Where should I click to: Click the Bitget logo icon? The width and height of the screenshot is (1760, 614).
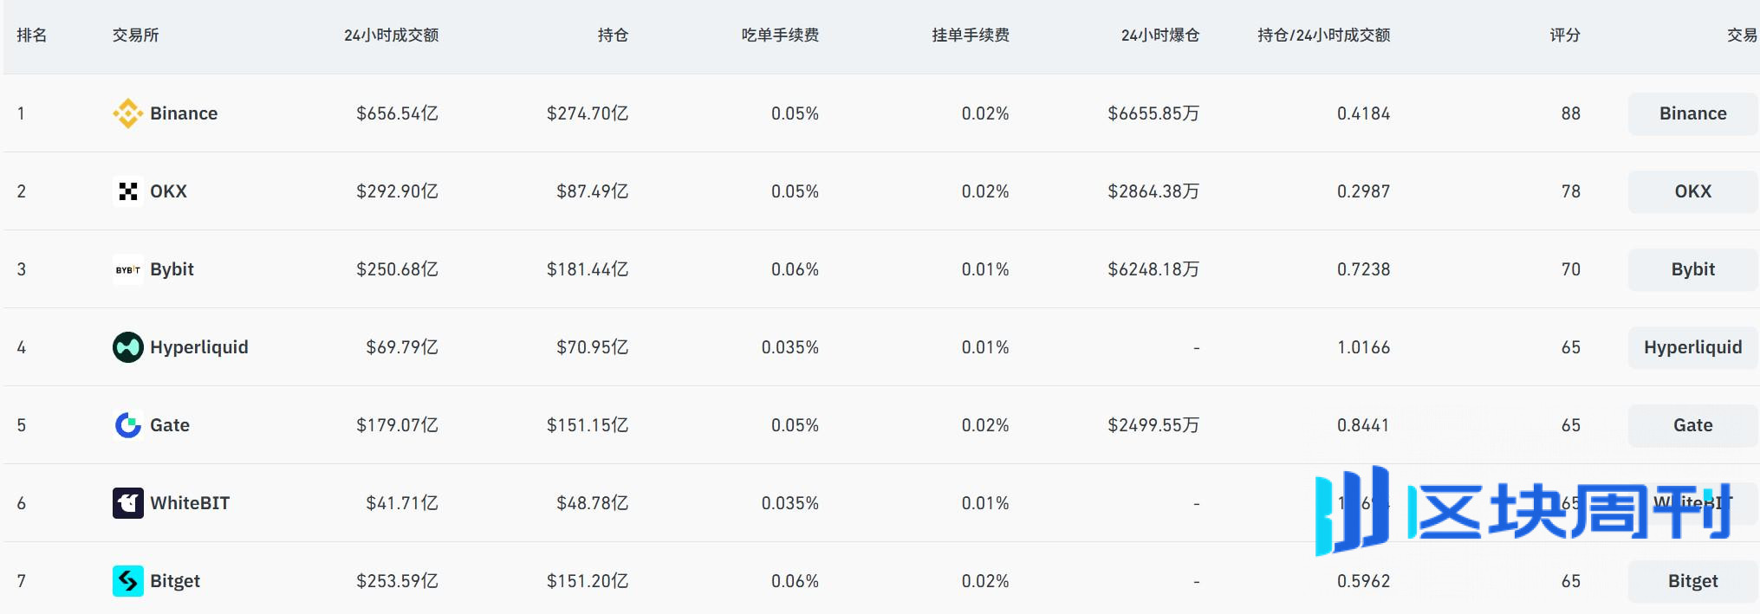tap(128, 581)
